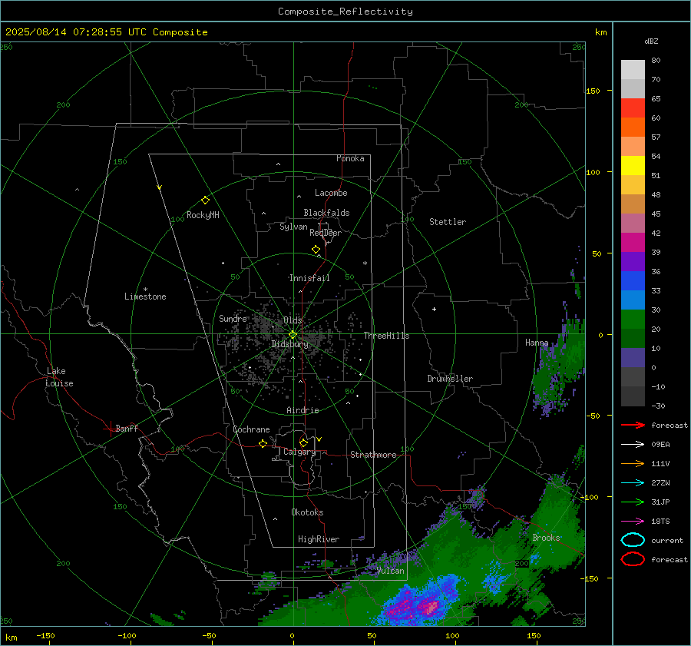Click the HighRiver city label
The image size is (691, 646).
(x=319, y=539)
